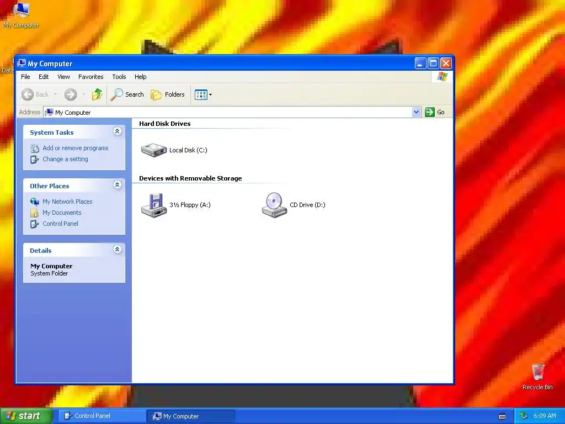The image size is (565, 424).
Task: Collapse the Details panel
Action: tap(117, 250)
